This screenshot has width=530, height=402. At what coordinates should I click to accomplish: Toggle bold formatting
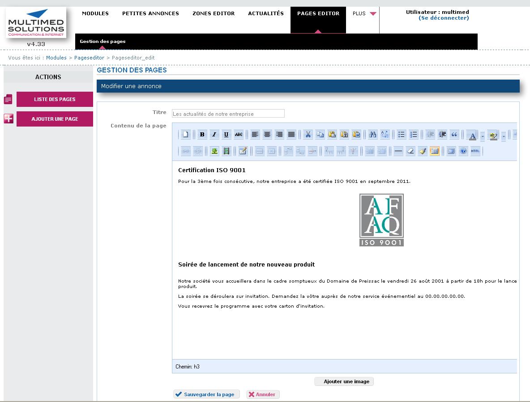[202, 134]
